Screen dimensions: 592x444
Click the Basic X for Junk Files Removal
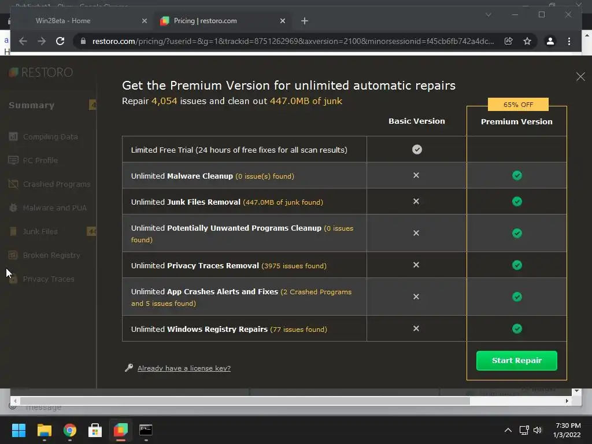point(416,201)
